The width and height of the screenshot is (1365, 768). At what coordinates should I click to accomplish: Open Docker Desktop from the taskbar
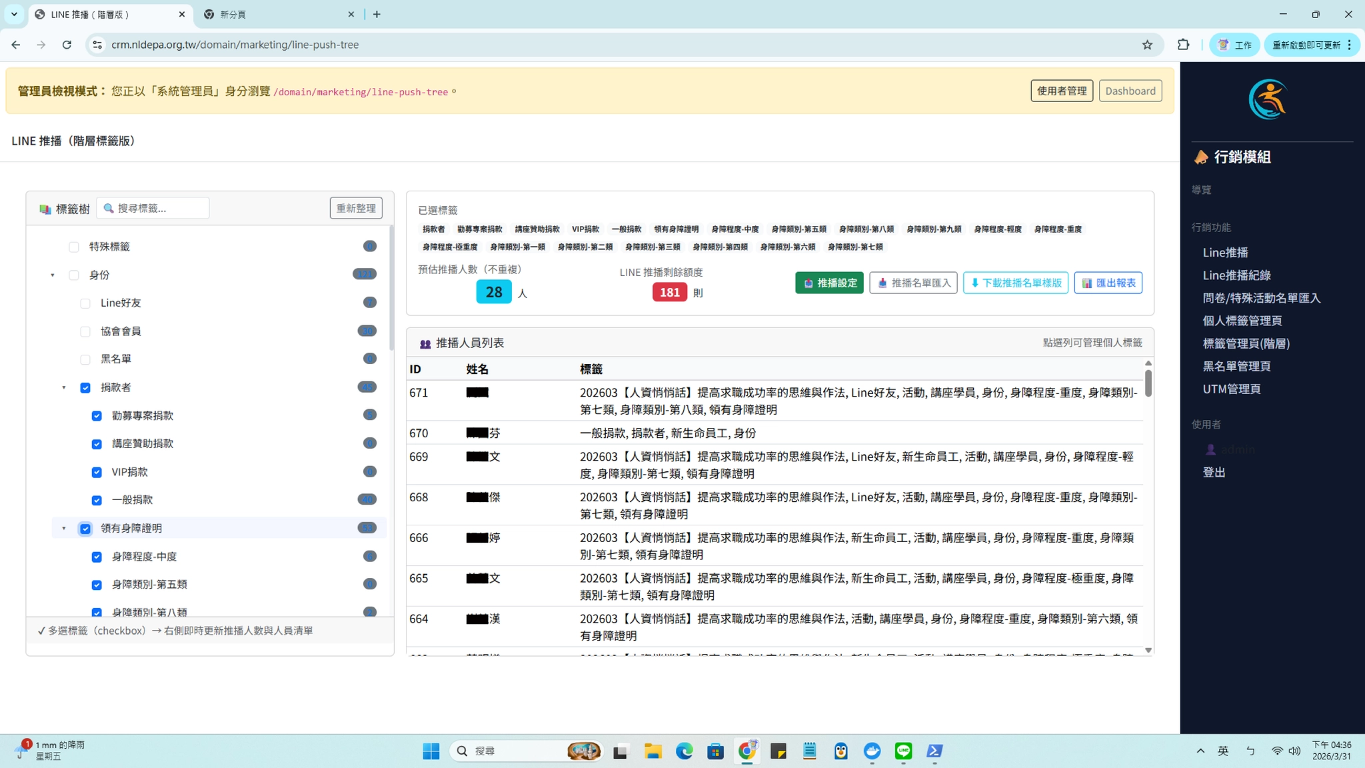tap(872, 751)
